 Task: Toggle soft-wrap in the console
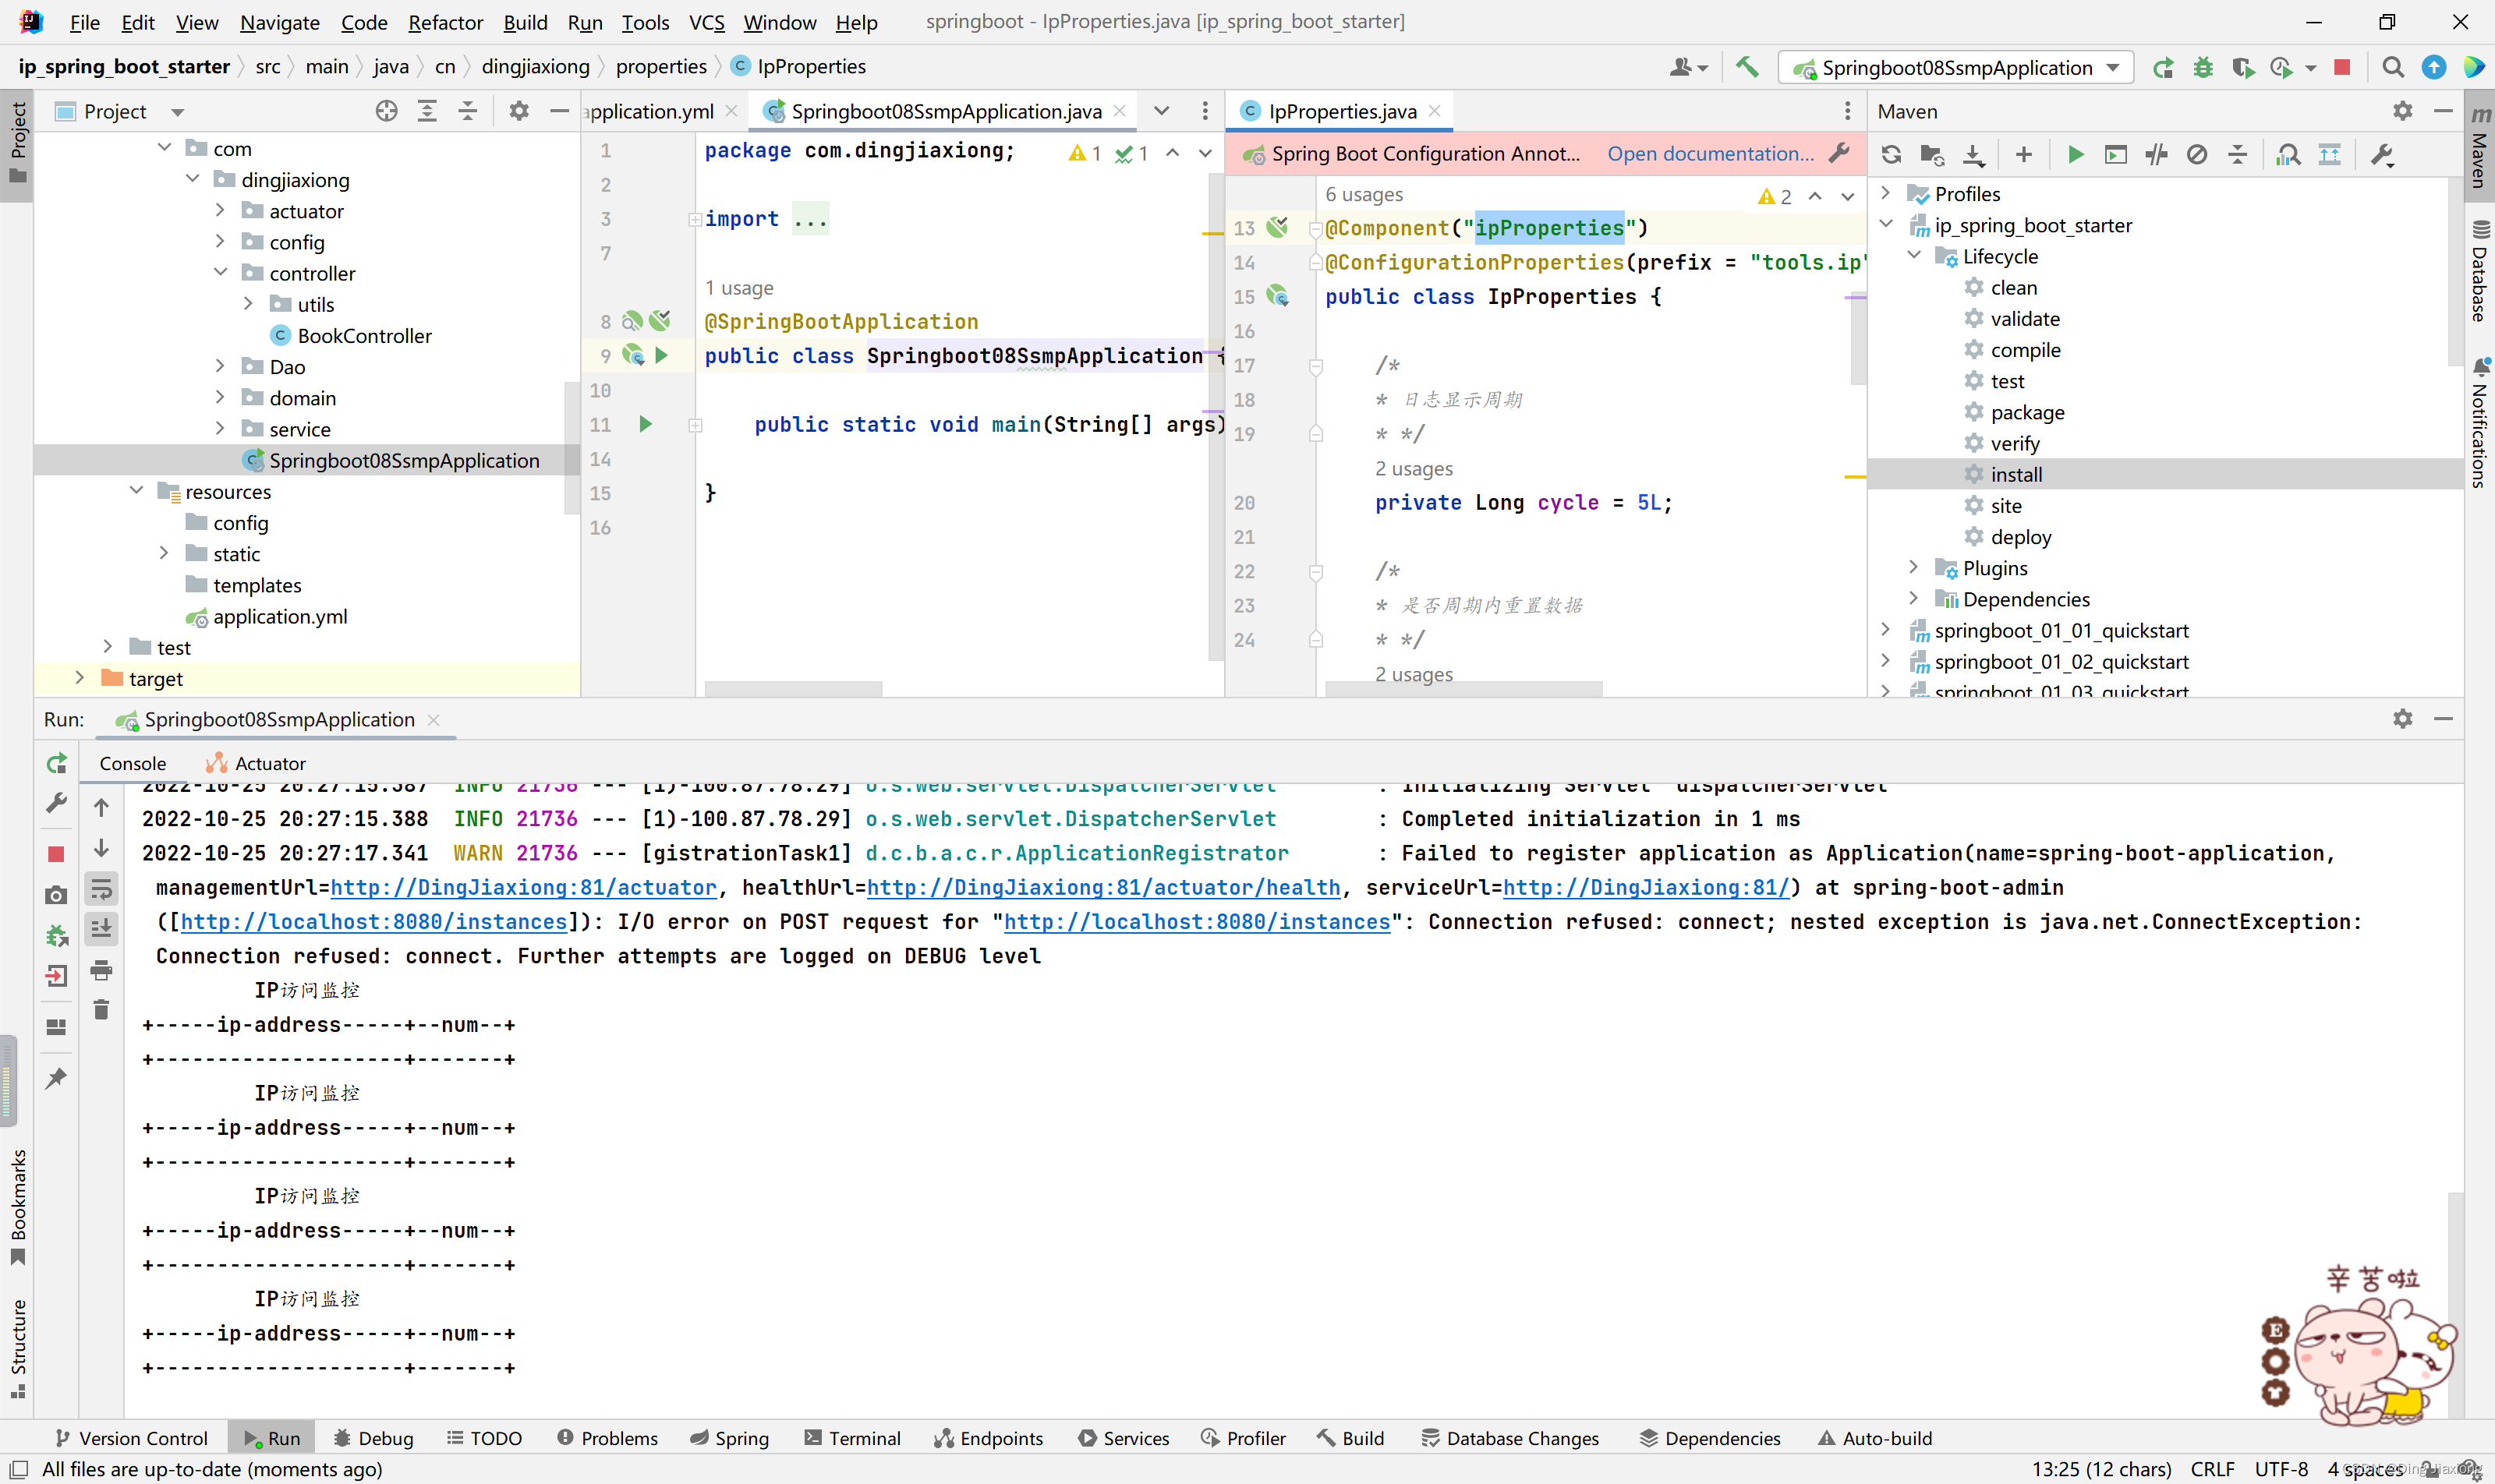click(101, 889)
